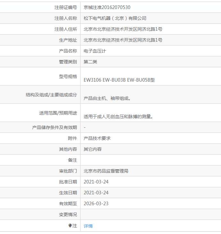Click the 适用范围/预期用途 label

58,113
